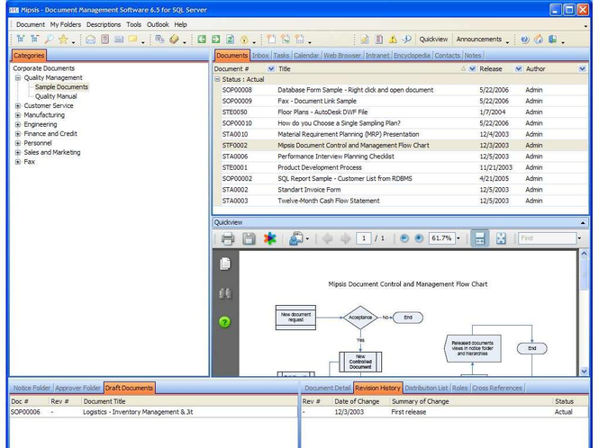Screen dimensions: 599x448
Task: Click the green help circle in Quickview sidebar
Action: tap(225, 322)
